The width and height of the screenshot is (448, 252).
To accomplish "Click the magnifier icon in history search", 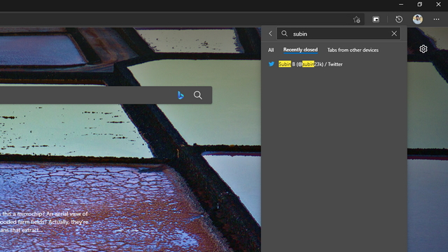I will (284, 34).
